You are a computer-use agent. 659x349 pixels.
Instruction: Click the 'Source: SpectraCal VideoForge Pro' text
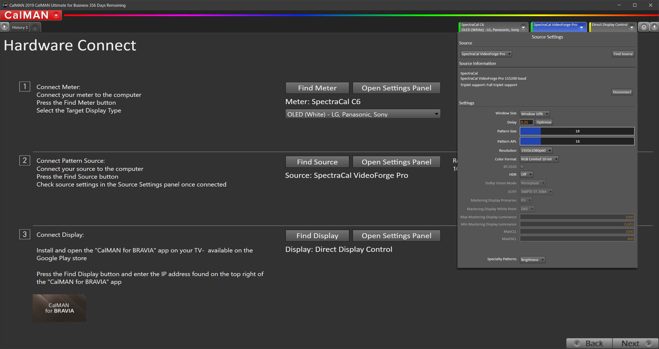346,175
